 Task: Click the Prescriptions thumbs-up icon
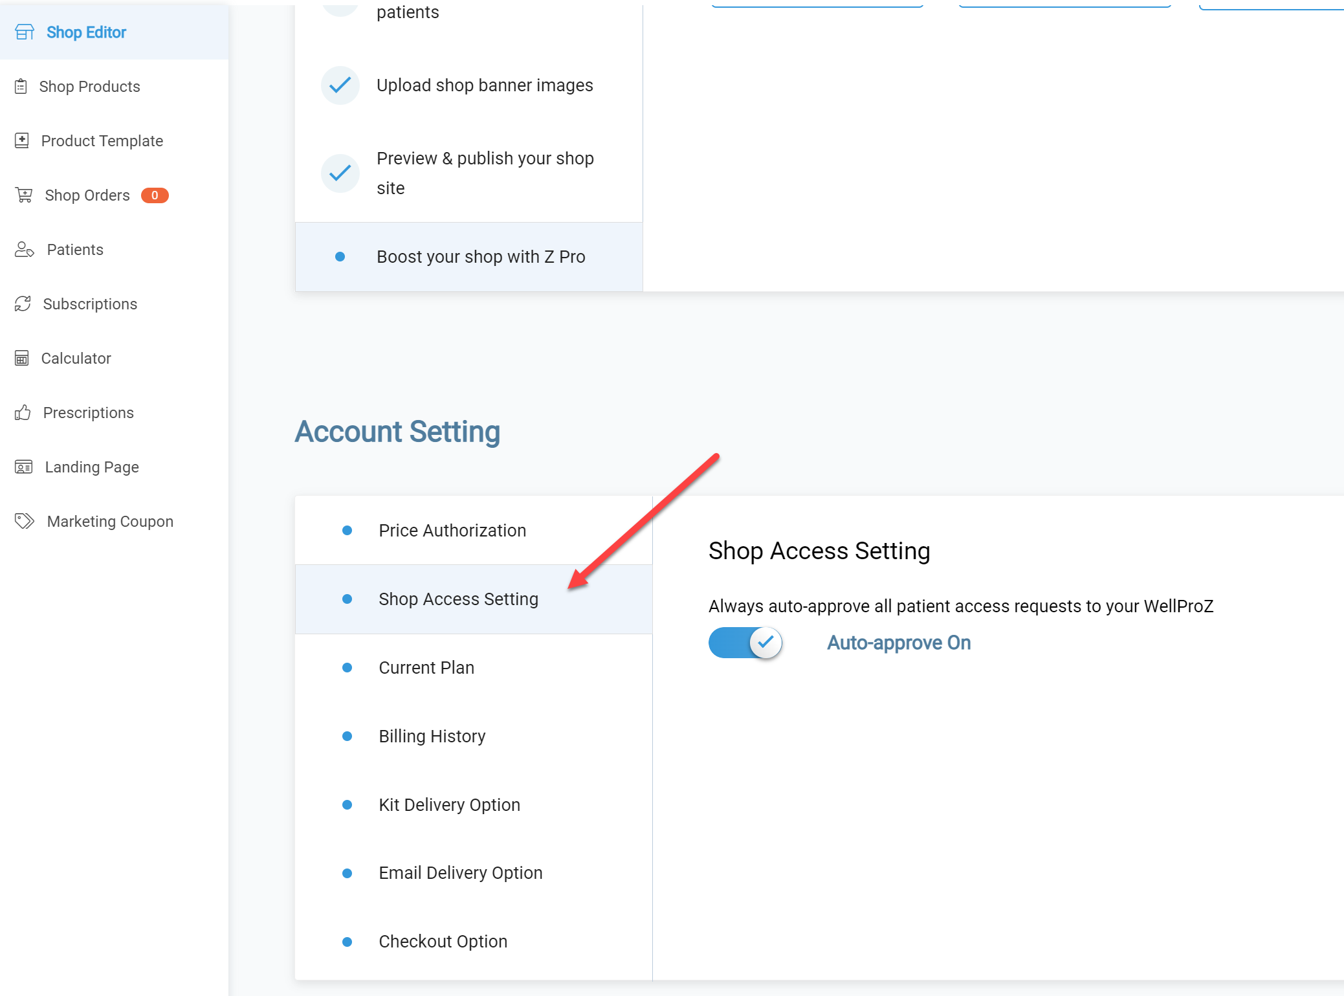[23, 412]
